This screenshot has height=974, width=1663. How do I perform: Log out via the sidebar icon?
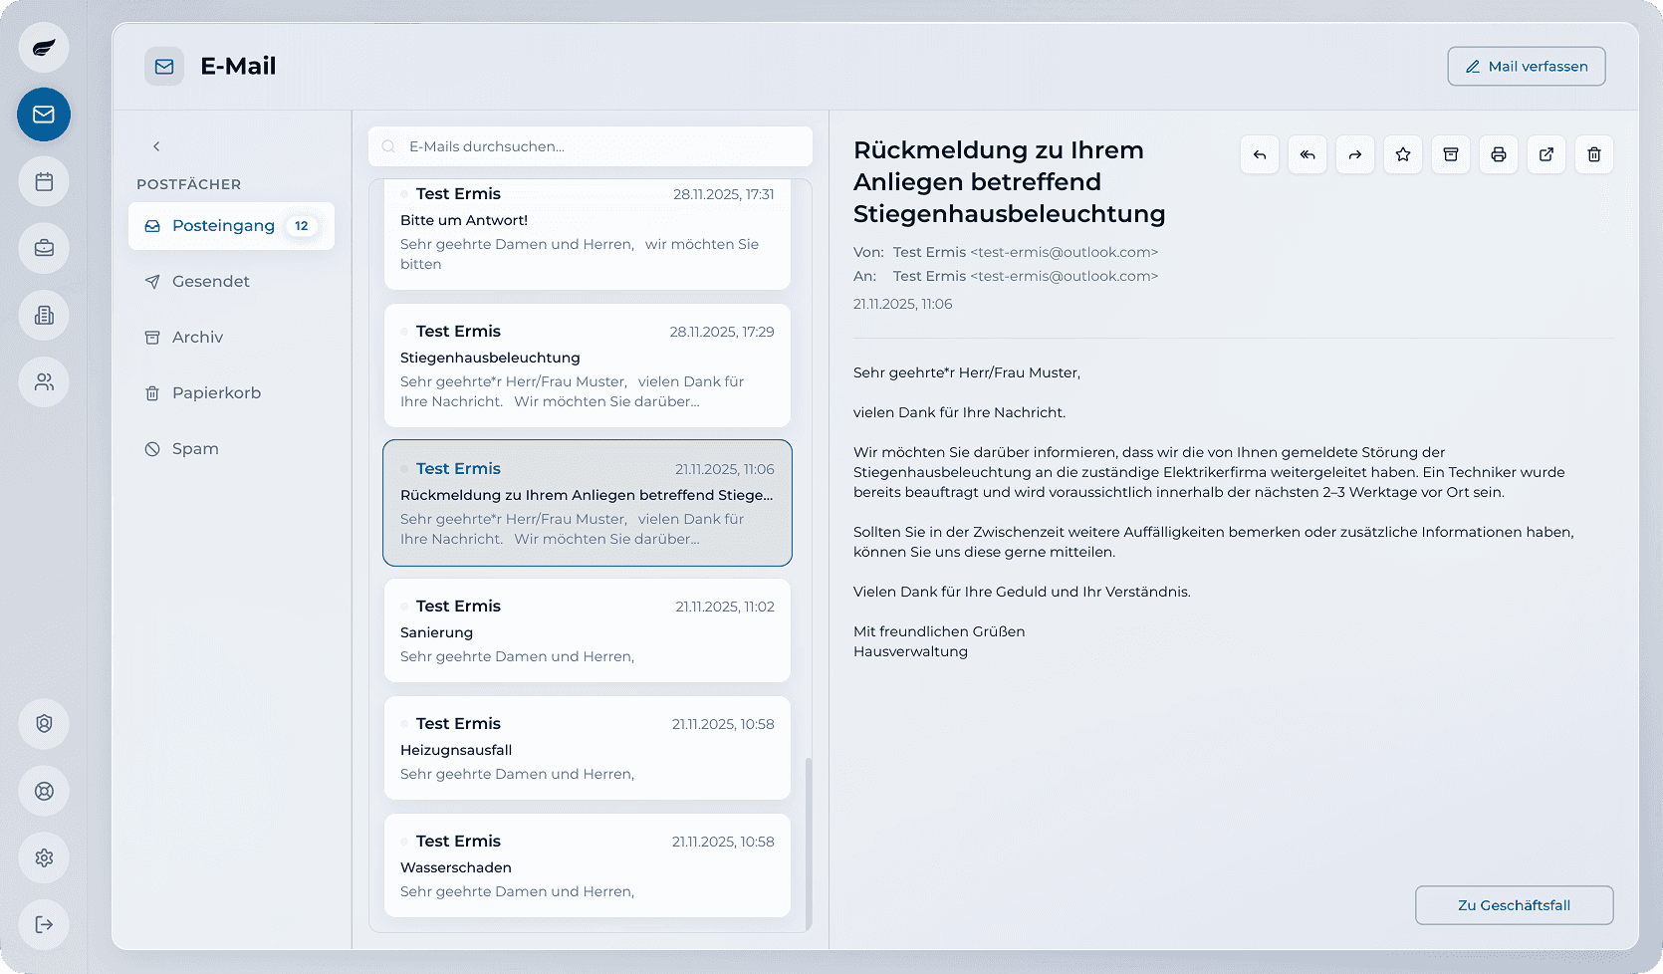tap(43, 924)
